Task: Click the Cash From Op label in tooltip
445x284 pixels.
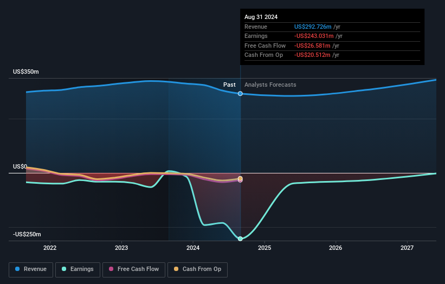Action: pyautogui.click(x=263, y=55)
